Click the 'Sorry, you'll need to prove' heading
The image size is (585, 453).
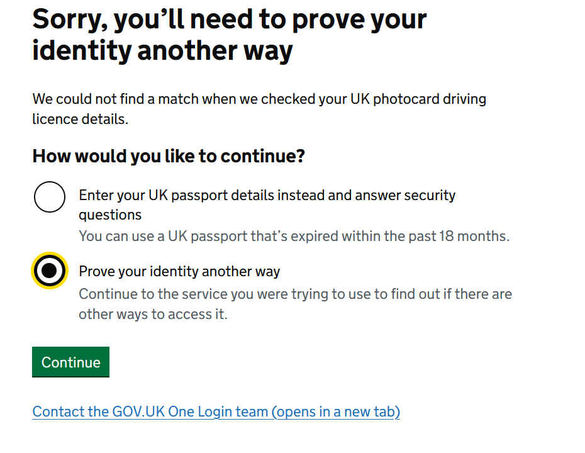click(229, 20)
